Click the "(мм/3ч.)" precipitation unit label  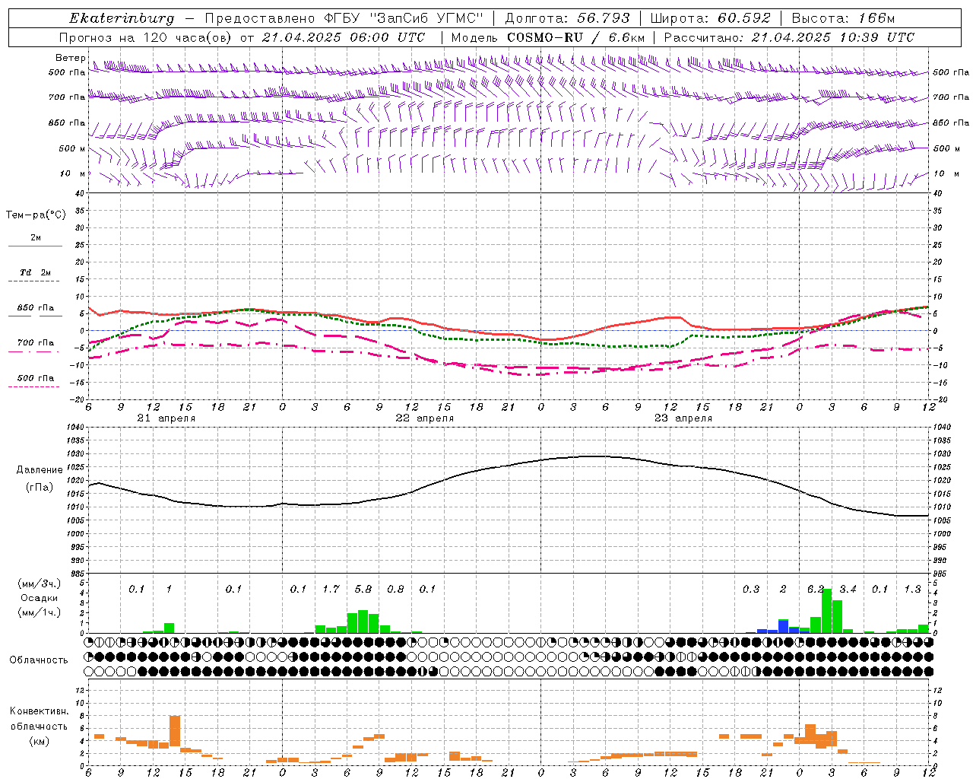pos(40,583)
